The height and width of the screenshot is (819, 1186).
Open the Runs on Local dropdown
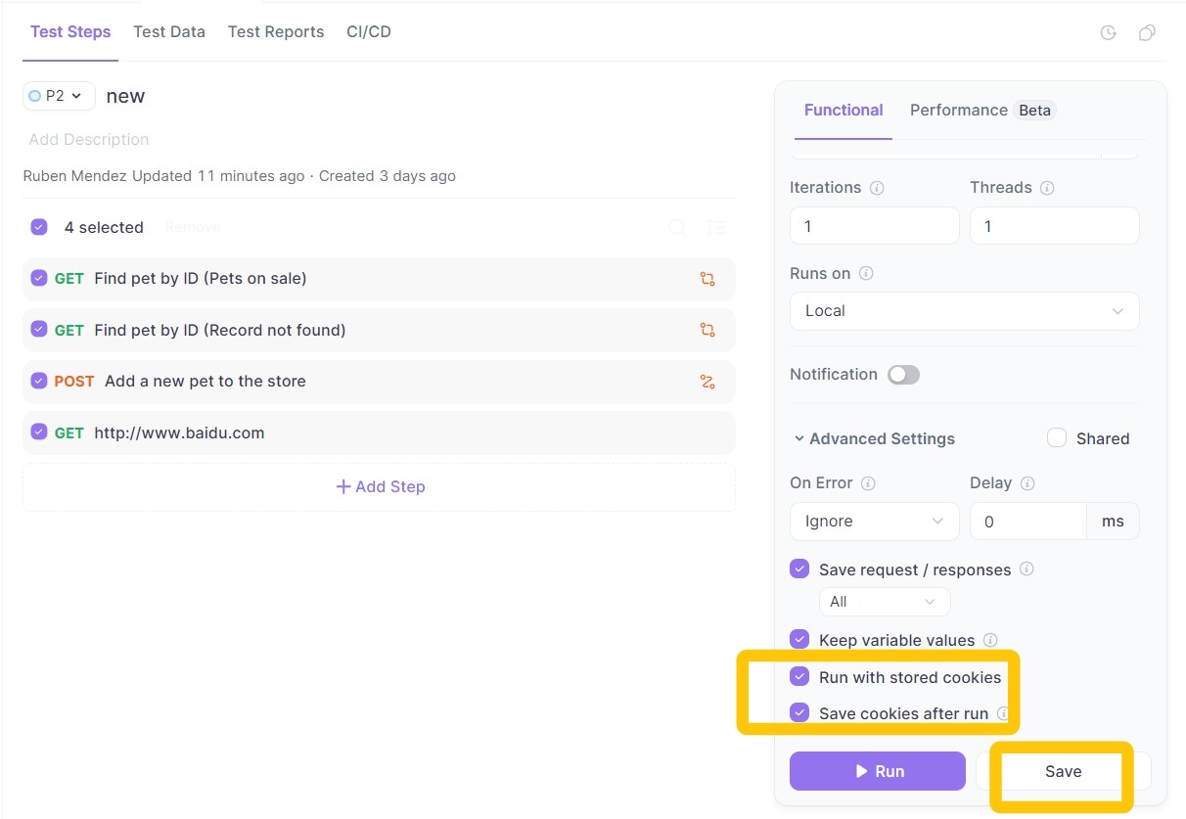click(x=964, y=311)
